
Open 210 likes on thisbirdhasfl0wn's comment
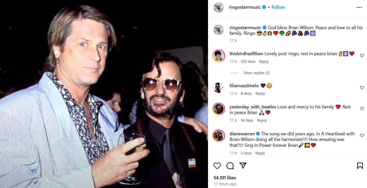coord(247,61)
